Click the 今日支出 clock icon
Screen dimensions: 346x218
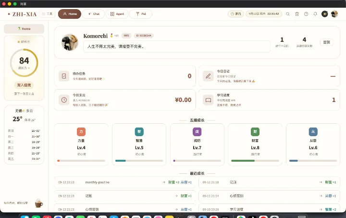(x=64, y=100)
